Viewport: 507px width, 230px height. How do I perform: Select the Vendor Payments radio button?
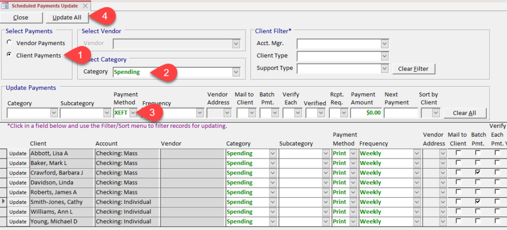9,43
